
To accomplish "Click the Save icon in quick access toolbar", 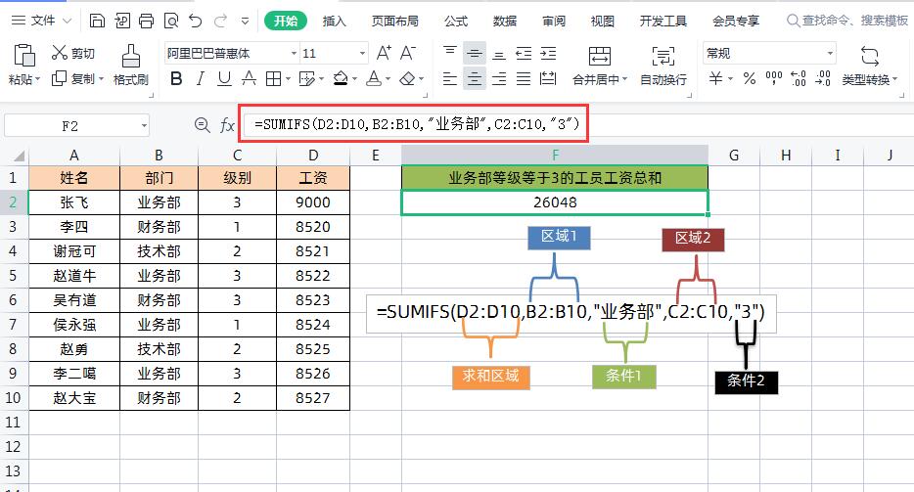I will 97,21.
